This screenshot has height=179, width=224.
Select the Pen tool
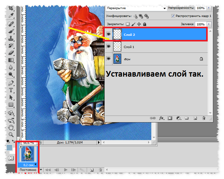point(11,83)
